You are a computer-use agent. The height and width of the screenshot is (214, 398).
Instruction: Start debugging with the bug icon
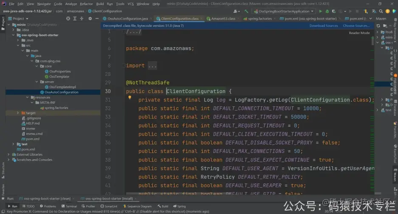tap(327, 11)
